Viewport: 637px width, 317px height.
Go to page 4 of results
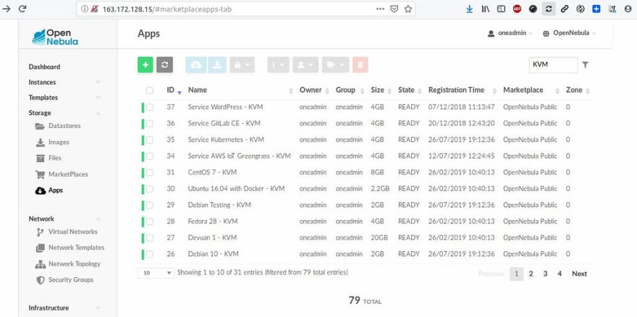tap(560, 274)
